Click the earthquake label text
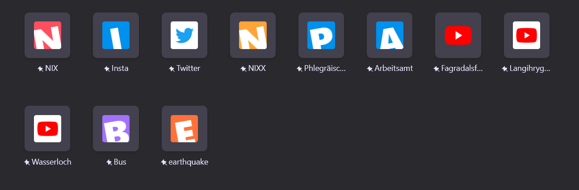 click(188, 162)
